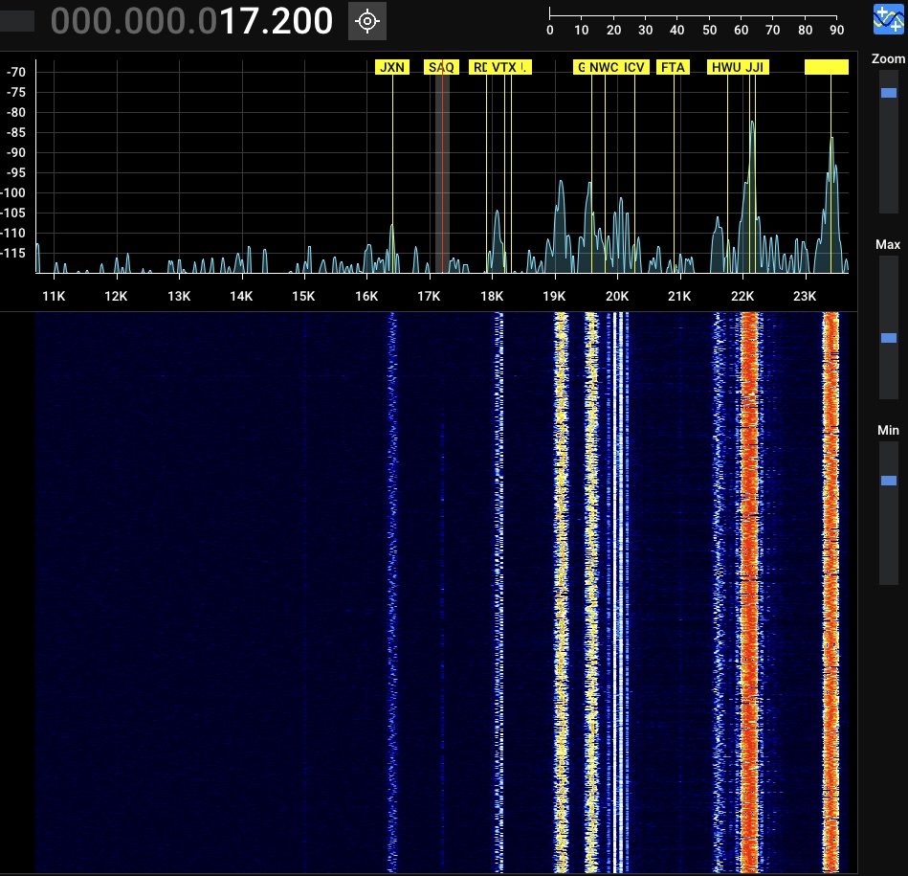Select the JXN station bookmark
908x876 pixels.
392,67
